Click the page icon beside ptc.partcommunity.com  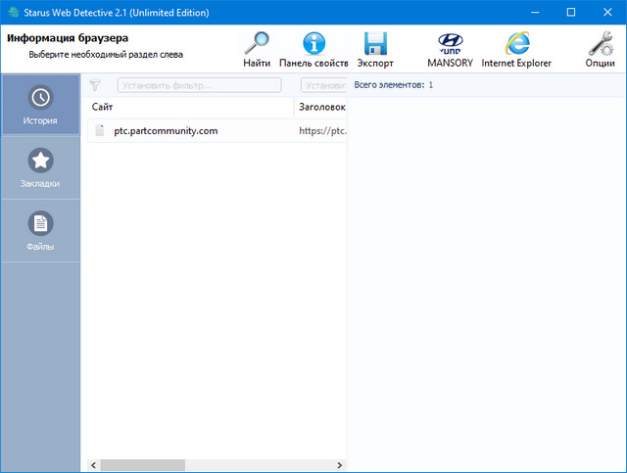point(100,130)
